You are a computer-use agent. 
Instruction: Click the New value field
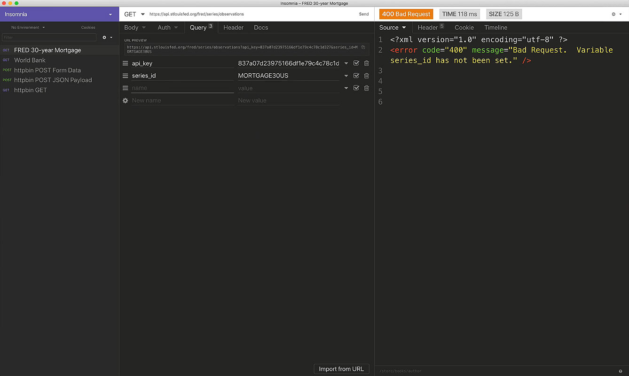[289, 100]
